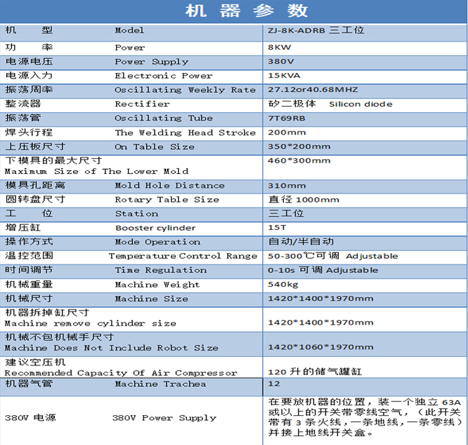Select the 120 升的储气罐缸 compressor value
This screenshot has height=445, width=468.
314,371
